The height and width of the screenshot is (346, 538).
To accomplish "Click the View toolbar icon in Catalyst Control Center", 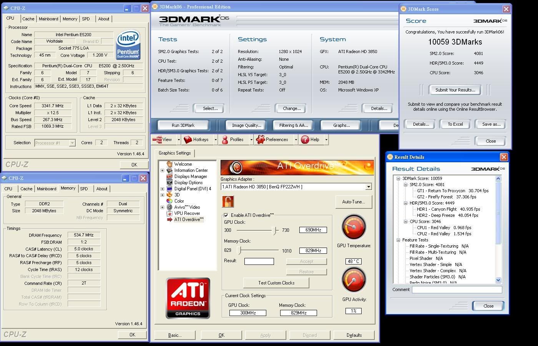I will point(157,140).
